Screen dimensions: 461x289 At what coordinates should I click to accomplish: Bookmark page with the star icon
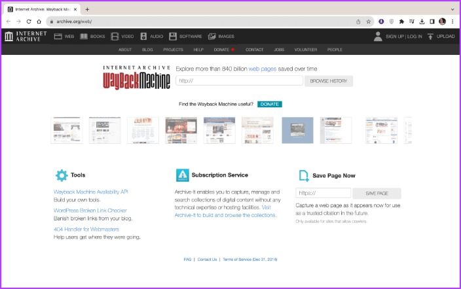coord(369,22)
